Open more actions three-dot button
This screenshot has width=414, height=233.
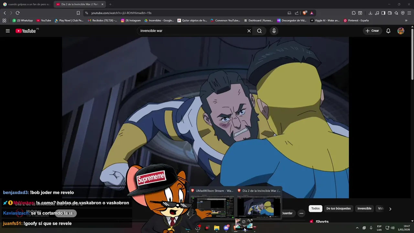point(301,213)
